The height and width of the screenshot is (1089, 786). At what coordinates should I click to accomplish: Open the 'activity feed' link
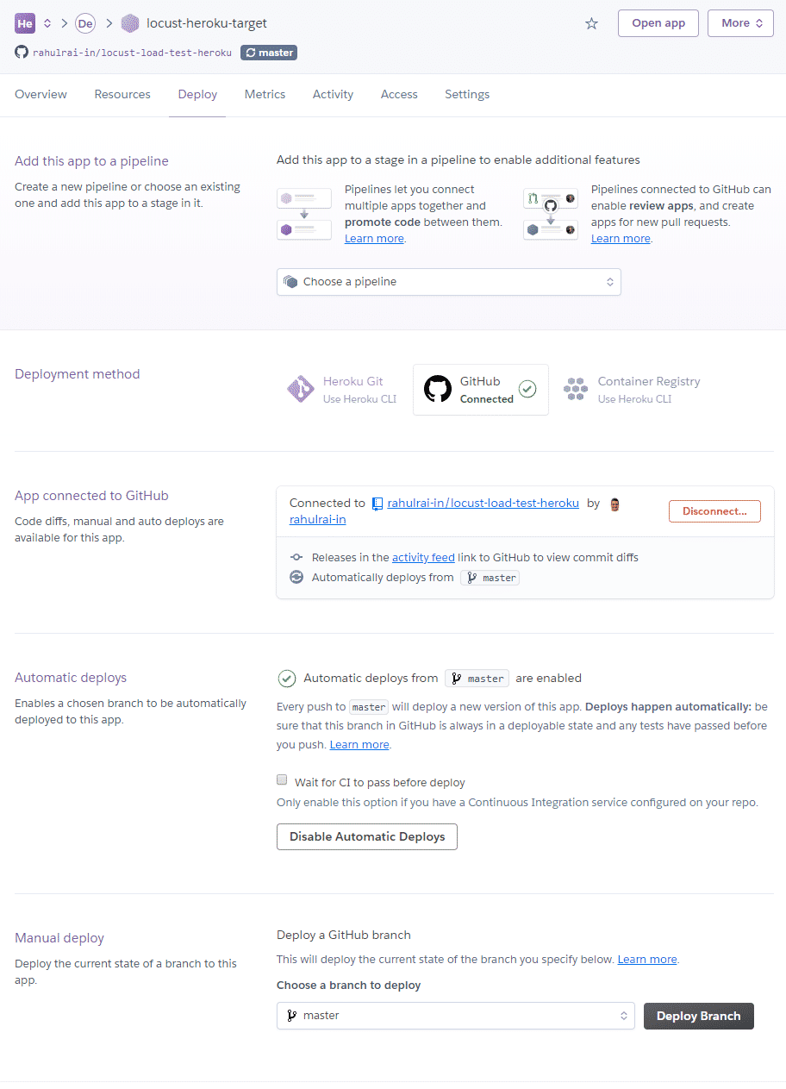pos(423,558)
